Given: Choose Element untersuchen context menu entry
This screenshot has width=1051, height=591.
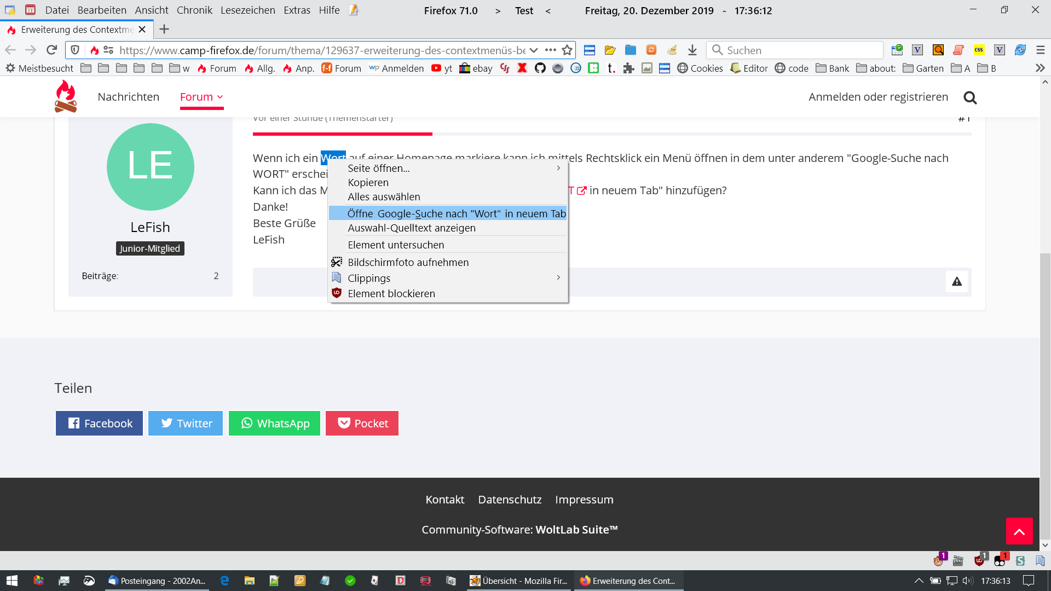Looking at the screenshot, I should tap(396, 245).
